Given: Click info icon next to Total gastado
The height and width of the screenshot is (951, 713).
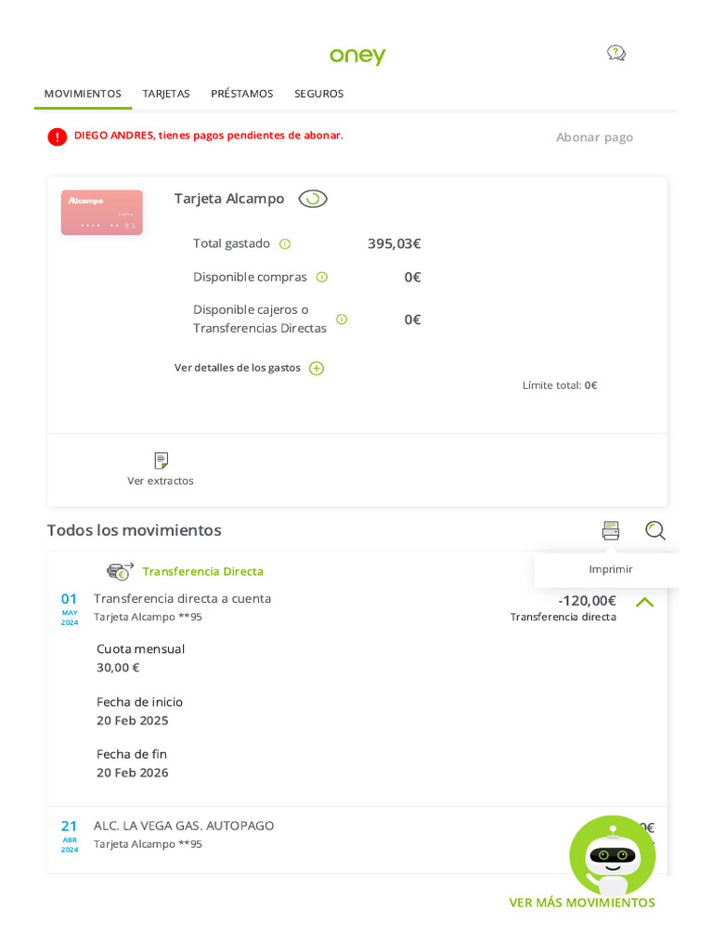Looking at the screenshot, I should coord(285,244).
